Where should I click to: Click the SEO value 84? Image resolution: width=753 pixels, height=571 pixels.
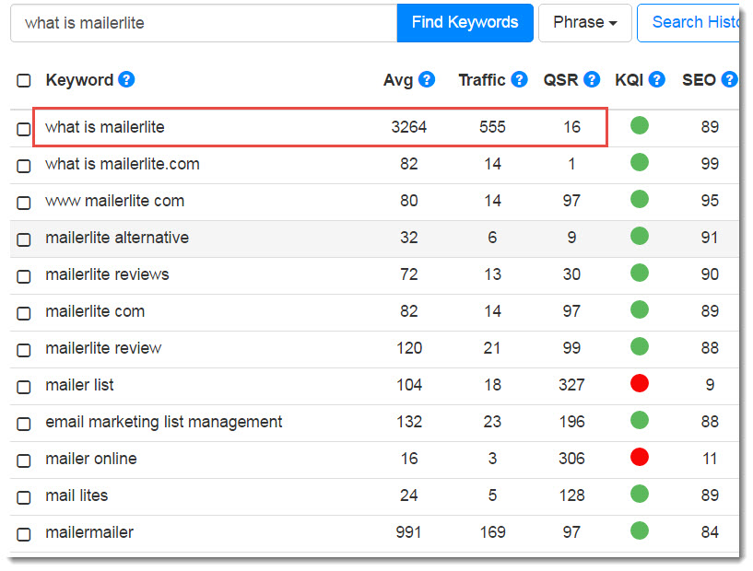click(x=710, y=532)
